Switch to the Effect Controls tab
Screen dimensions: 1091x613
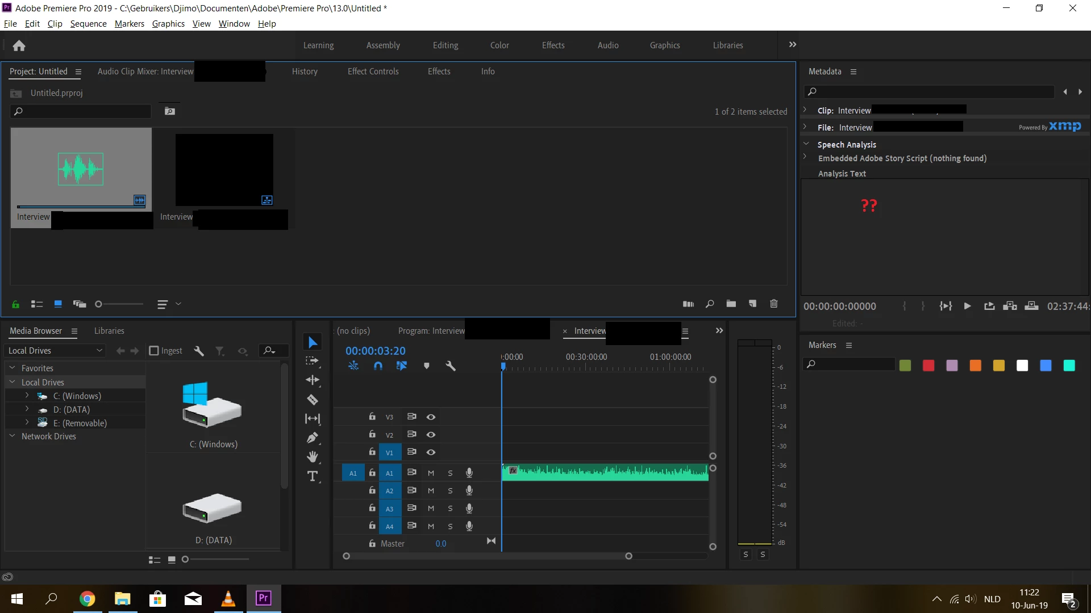373,72
